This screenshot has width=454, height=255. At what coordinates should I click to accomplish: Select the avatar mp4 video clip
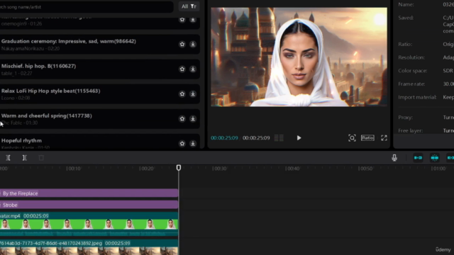coord(89,225)
